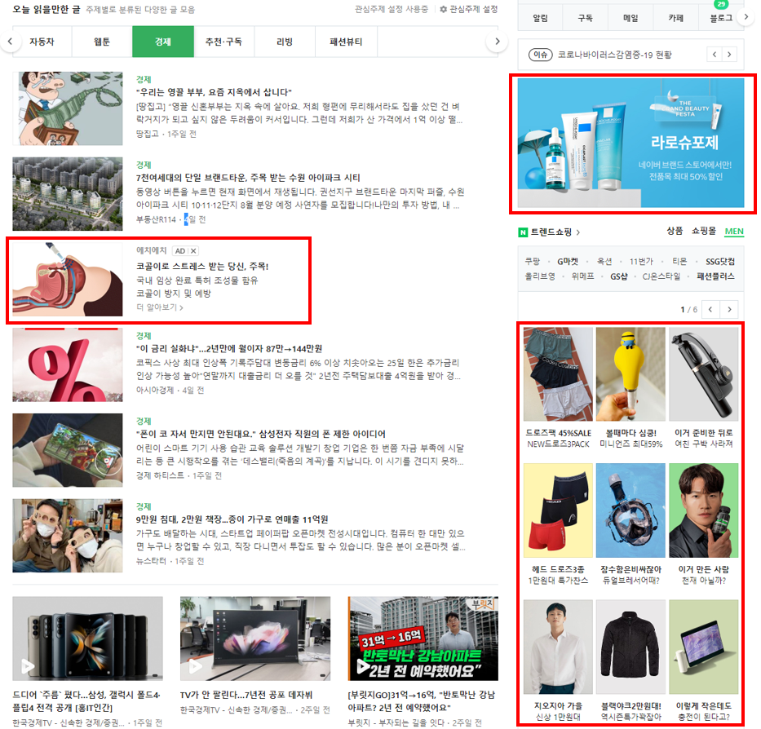
Task: Open the 메일 tab
Action: click(630, 18)
